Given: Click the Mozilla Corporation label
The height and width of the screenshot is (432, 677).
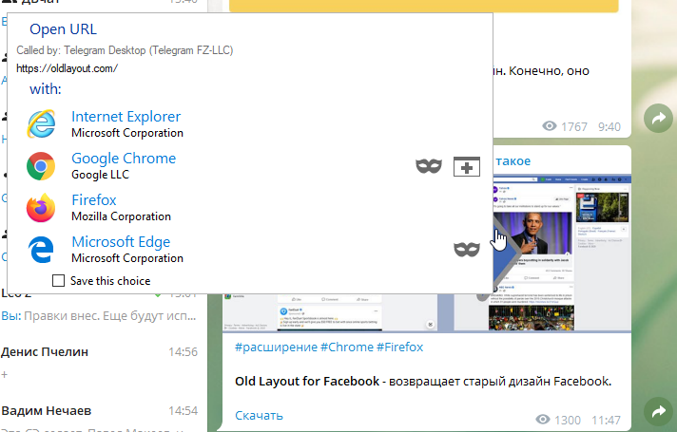Looking at the screenshot, I should click(x=122, y=216).
